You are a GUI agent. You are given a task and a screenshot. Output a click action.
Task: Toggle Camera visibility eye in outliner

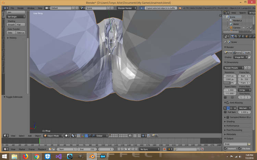click(x=244, y=28)
